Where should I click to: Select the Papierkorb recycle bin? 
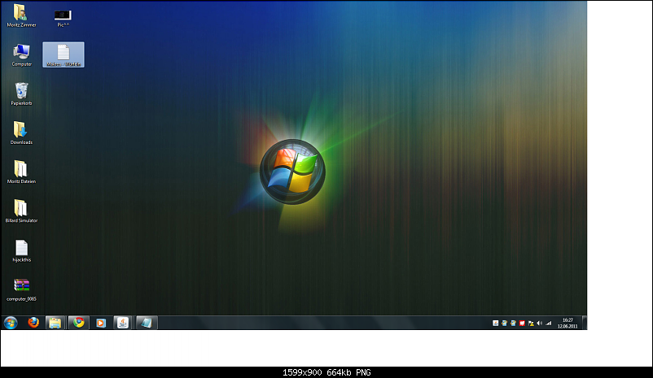pyautogui.click(x=21, y=94)
